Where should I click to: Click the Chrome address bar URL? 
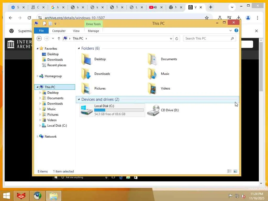(x=75, y=18)
